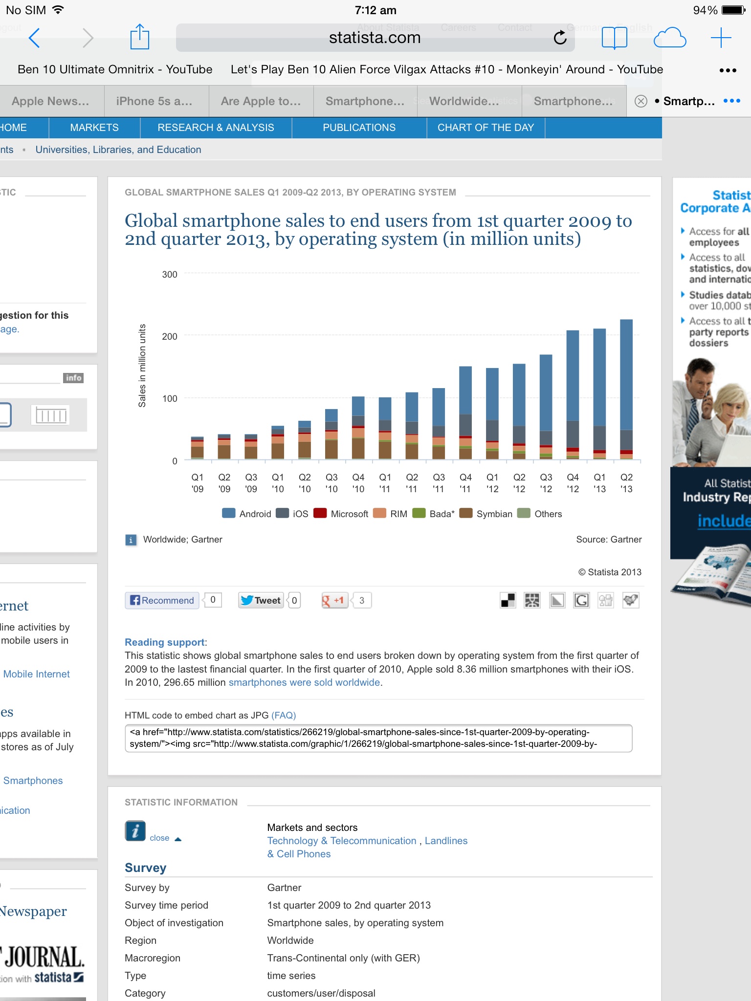Click the second bookmark-sharing grid icon
The image size is (751, 1001).
532,600
